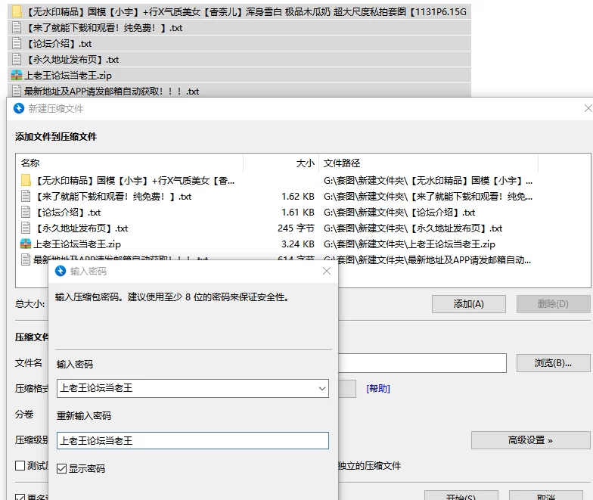Open the 输入密码 combo box dropdown arrow
The image size is (593, 500).
(x=321, y=389)
